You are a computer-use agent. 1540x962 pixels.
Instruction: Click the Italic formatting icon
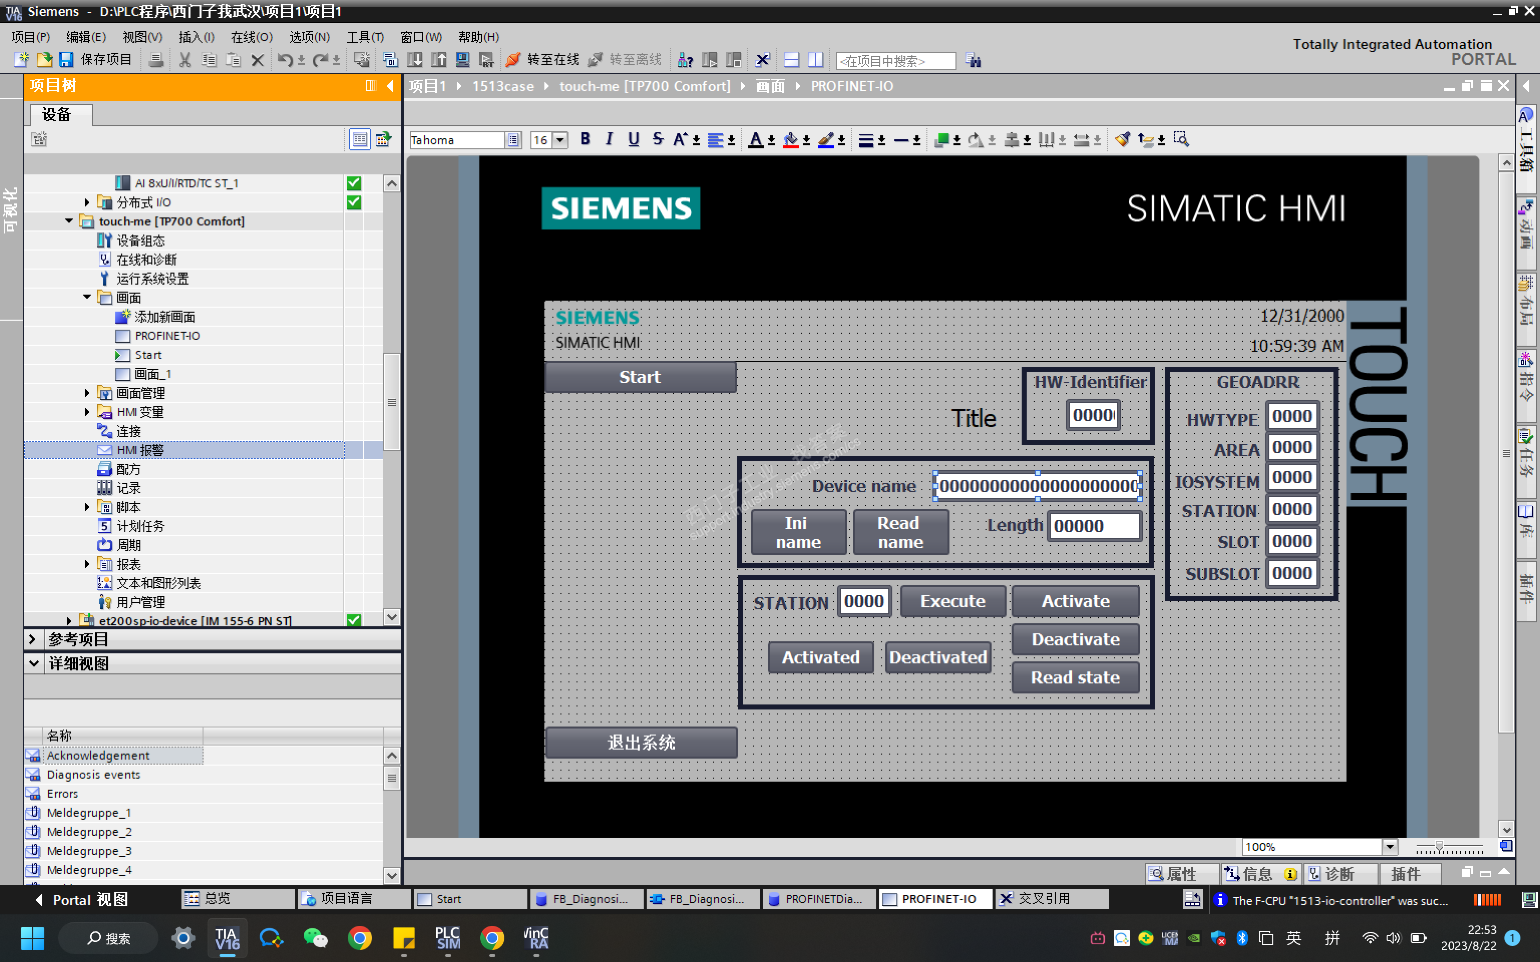click(x=609, y=139)
